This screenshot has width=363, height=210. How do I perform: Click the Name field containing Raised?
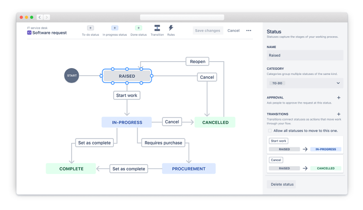[x=305, y=55]
